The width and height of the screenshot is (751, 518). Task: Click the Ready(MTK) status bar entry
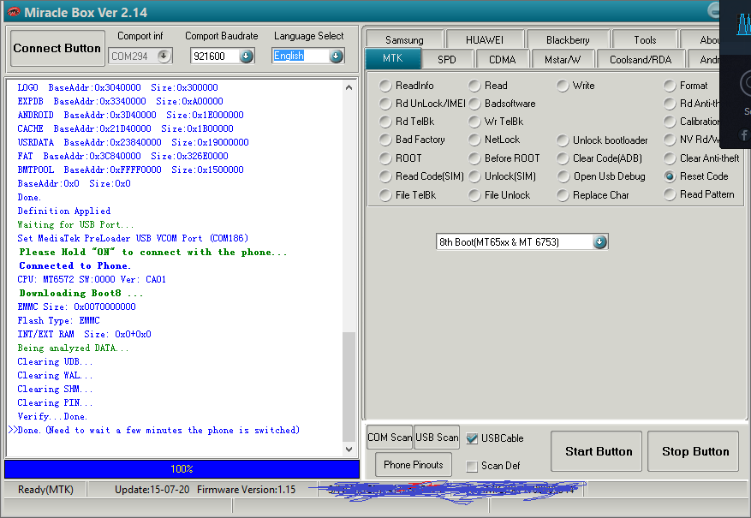tap(45, 489)
